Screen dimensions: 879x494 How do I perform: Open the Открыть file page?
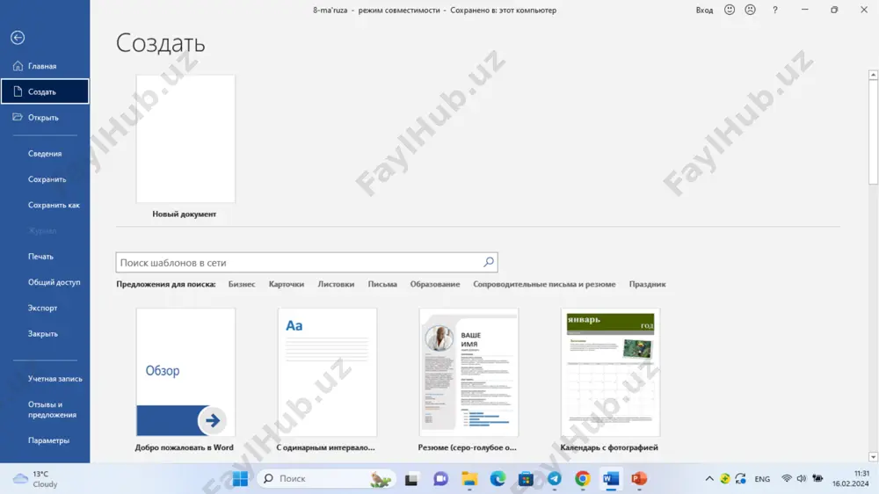pos(45,117)
